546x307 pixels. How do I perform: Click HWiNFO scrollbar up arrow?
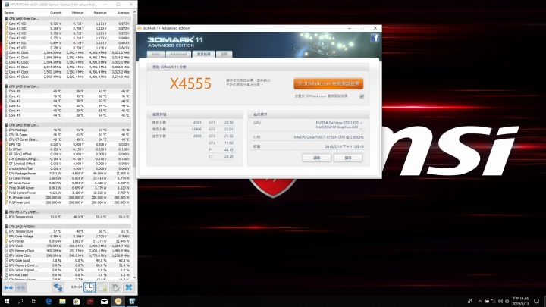(x=134, y=13)
